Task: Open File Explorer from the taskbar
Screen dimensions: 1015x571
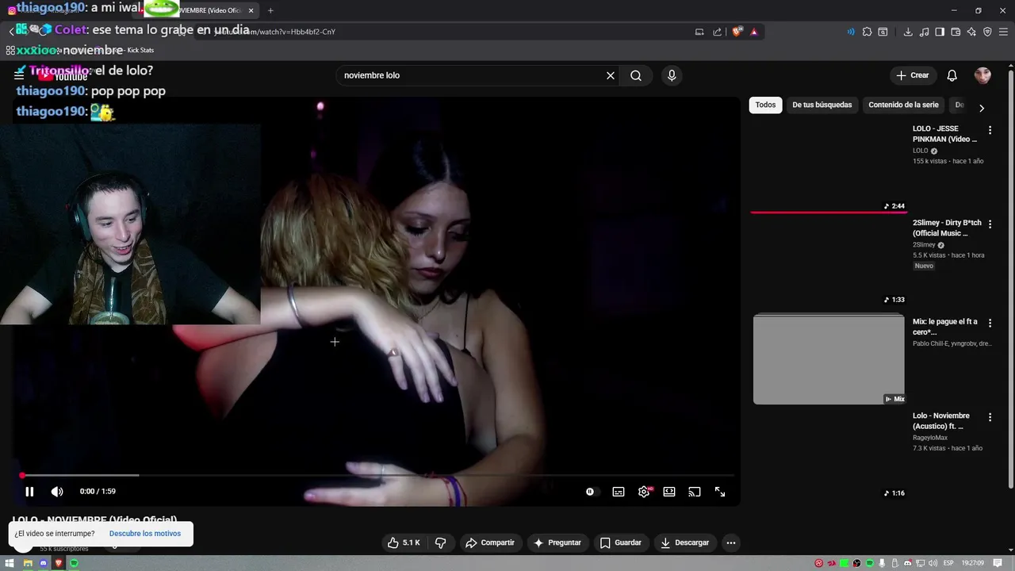Action: (x=27, y=563)
